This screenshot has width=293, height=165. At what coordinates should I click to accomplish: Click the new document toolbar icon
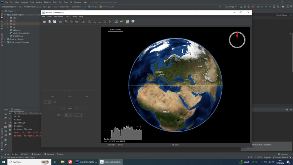[x=50, y=22]
